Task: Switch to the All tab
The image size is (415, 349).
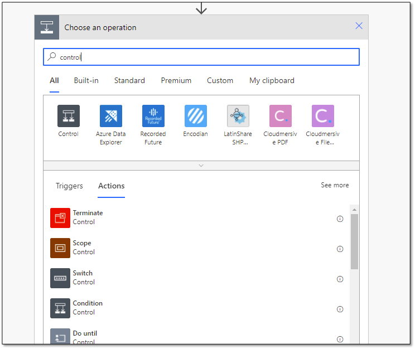Action: pyautogui.click(x=54, y=80)
